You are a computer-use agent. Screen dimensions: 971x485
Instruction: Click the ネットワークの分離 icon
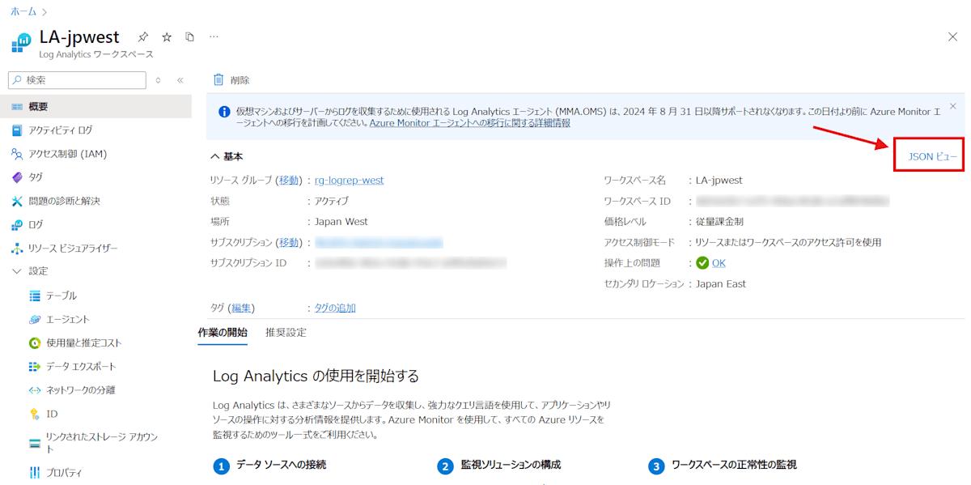point(35,389)
